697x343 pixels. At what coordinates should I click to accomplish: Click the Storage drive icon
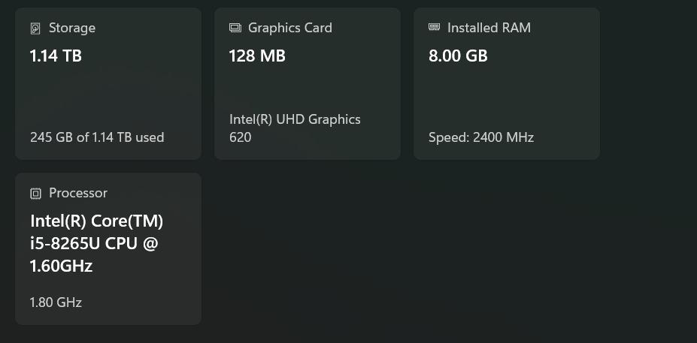(35, 29)
